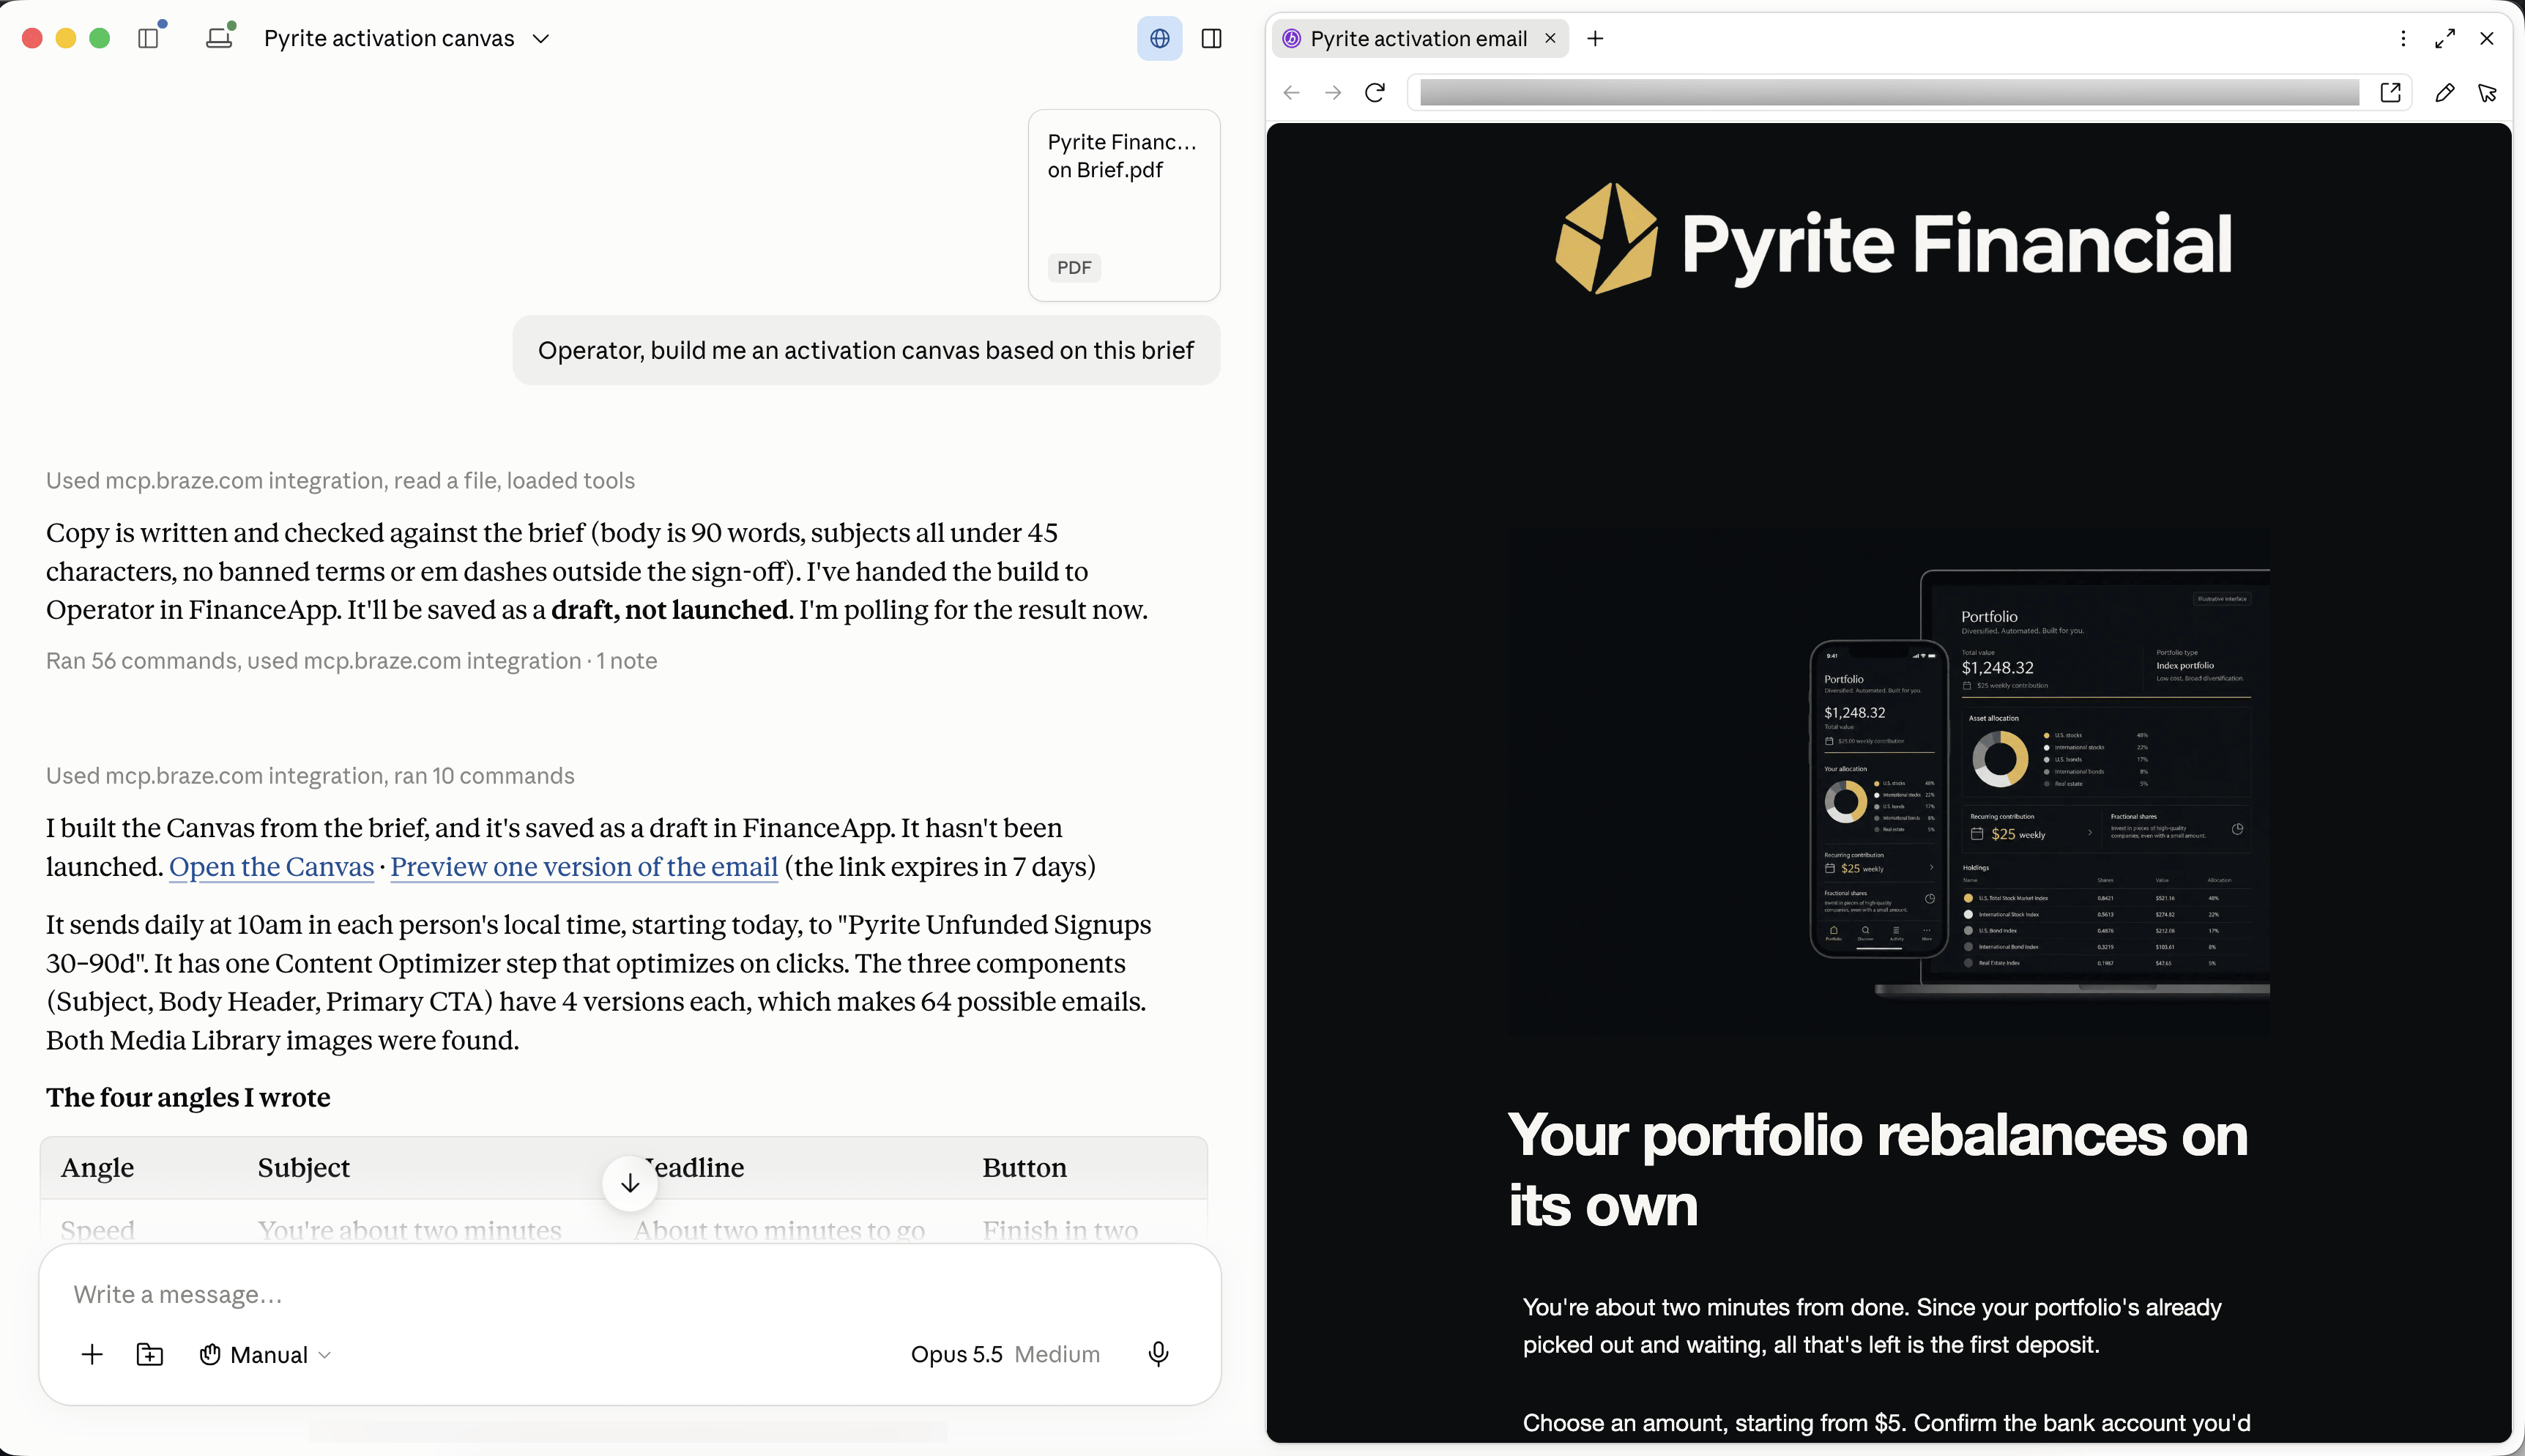Activate the element picker cursor icon
The width and height of the screenshot is (2525, 1456).
click(x=2487, y=92)
